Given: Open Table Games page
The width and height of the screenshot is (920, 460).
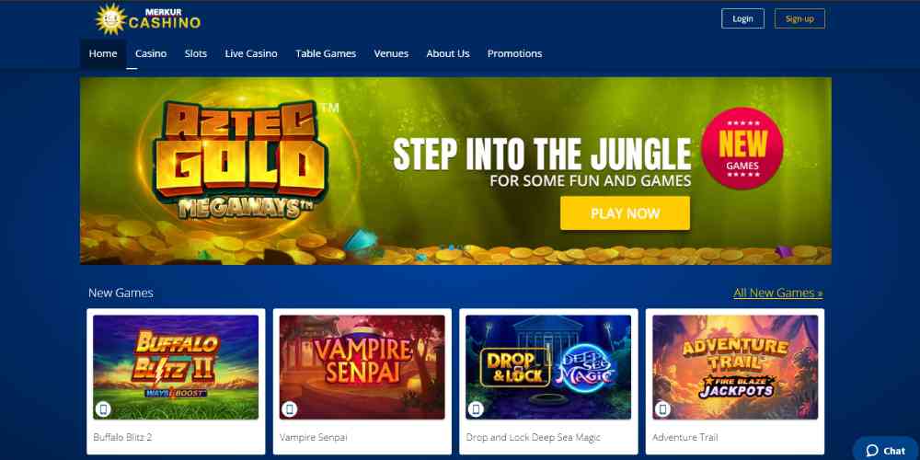Looking at the screenshot, I should (x=326, y=53).
